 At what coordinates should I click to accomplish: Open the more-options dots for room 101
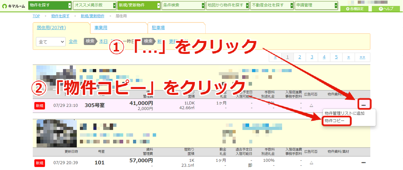click(363, 163)
